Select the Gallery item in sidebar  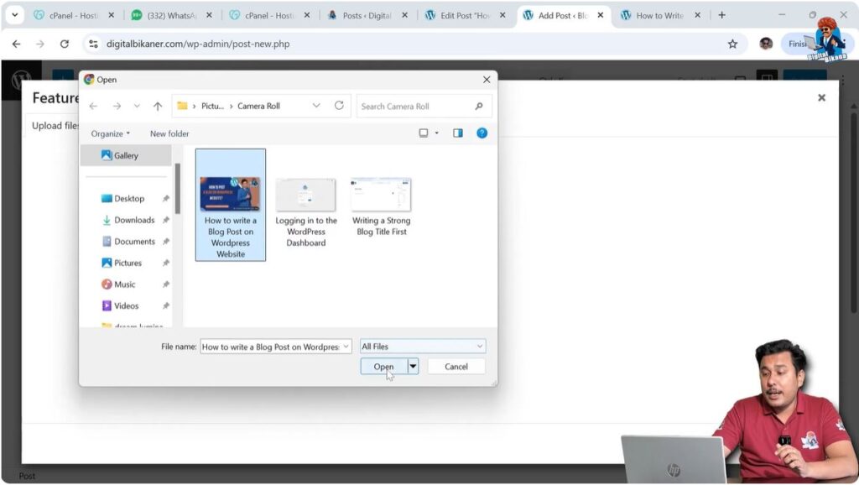point(128,154)
